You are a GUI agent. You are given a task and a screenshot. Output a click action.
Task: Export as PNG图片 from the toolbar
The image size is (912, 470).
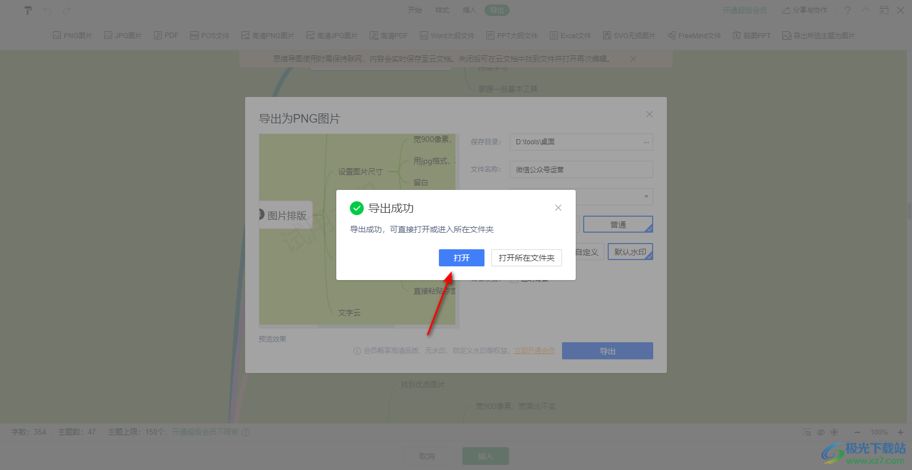point(72,35)
